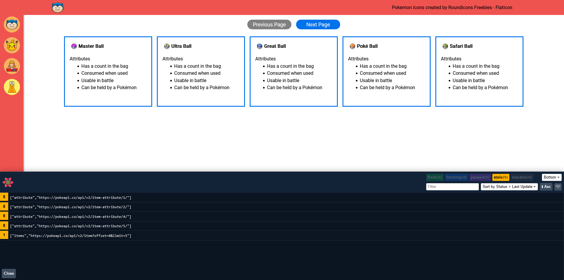Screen dimensions: 564x280
Task: Click the Master Ball sprite icon
Action: pos(74,46)
